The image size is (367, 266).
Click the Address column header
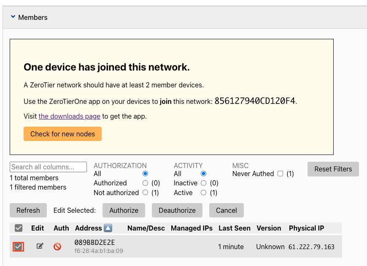89,228
